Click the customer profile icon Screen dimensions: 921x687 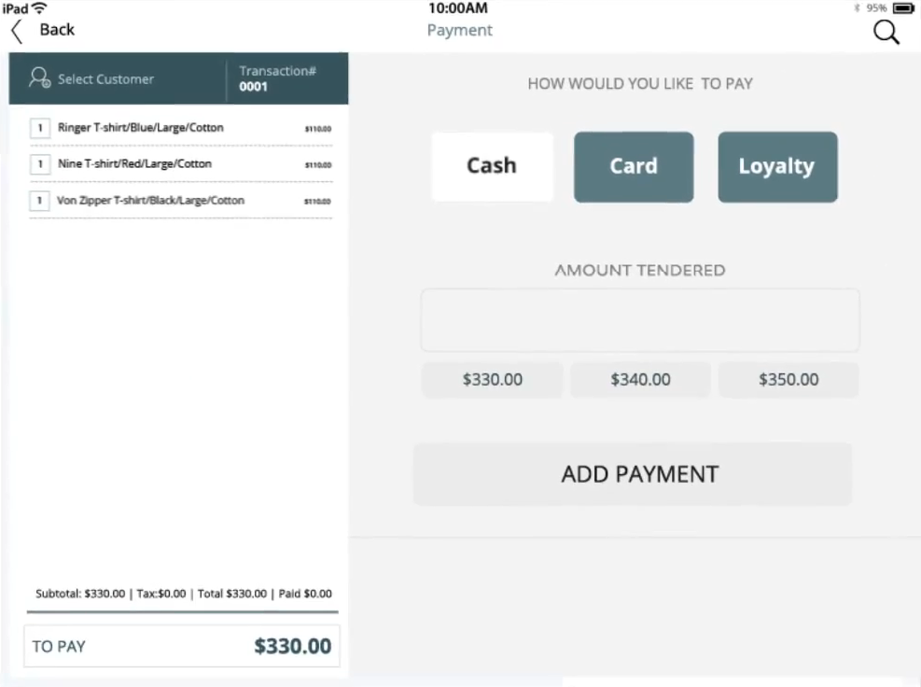coord(39,78)
